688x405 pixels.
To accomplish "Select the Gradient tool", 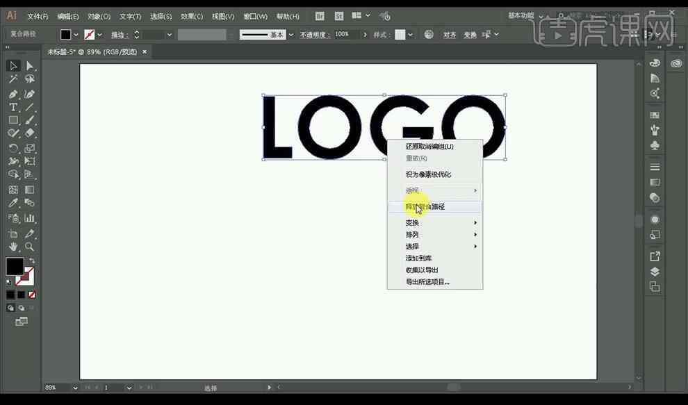I will [29, 190].
